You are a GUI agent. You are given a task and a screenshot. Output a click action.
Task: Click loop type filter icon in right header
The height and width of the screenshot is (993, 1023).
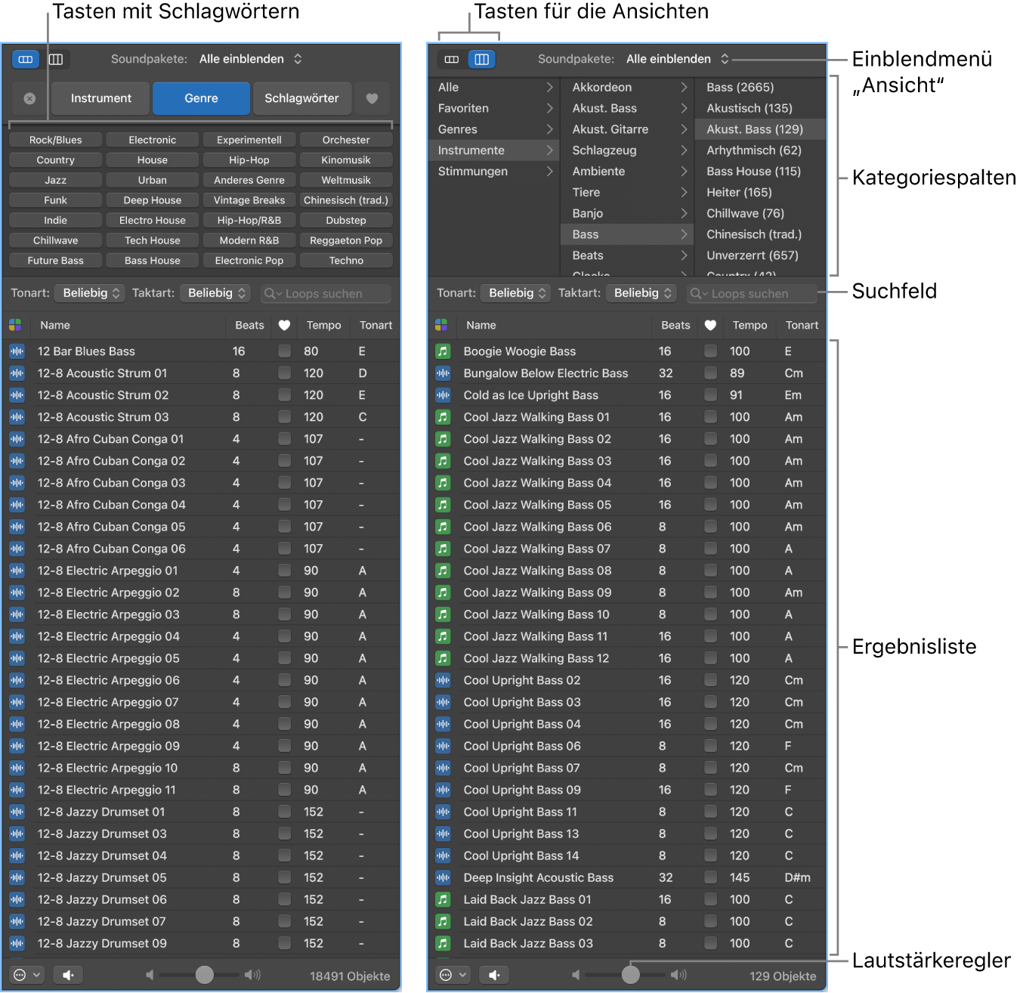pos(442,325)
